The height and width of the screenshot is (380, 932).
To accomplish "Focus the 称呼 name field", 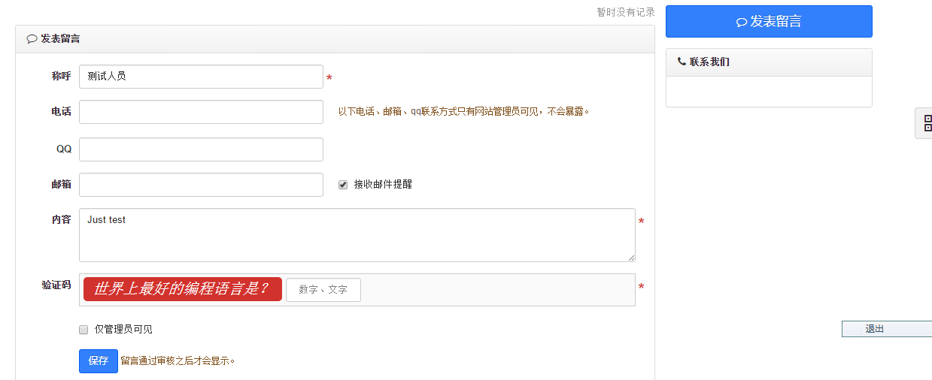I will tap(201, 77).
